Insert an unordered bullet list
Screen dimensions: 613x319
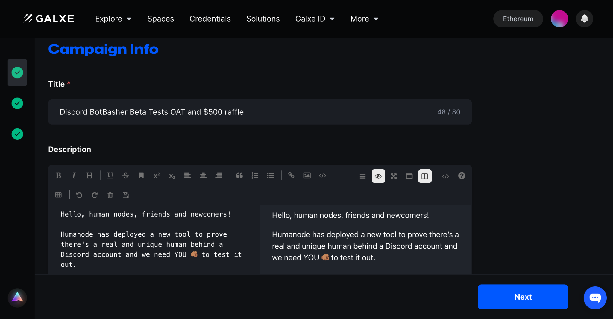point(271,176)
